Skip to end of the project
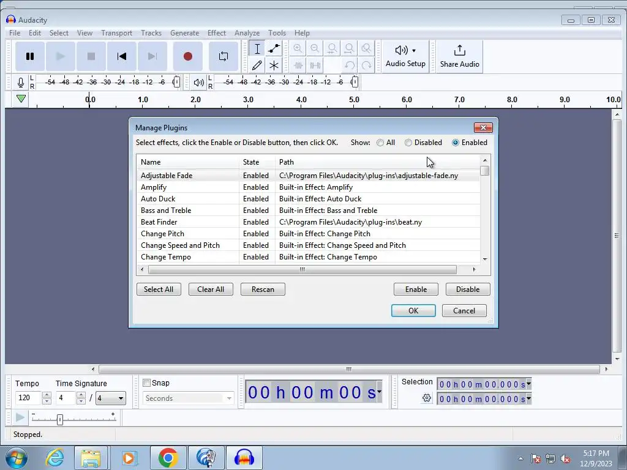This screenshot has width=627, height=470. pos(152,56)
